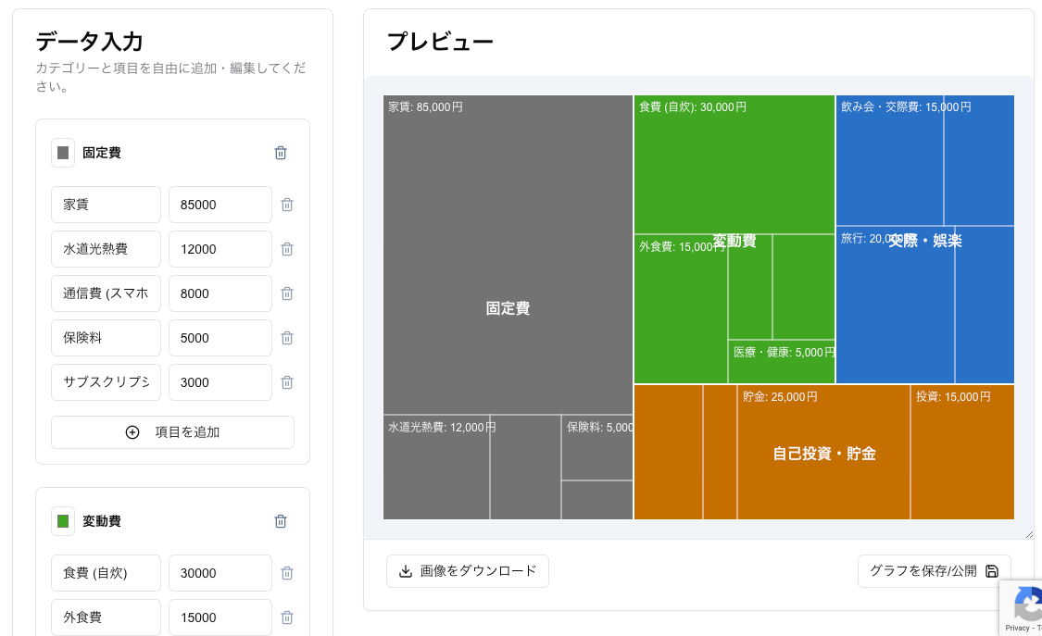This screenshot has width=1042, height=636.
Task: Remove the 外食費 item with its trash icon
Action: tap(287, 617)
